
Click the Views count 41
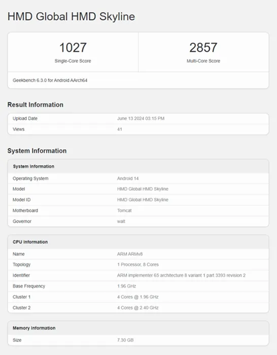[x=120, y=129]
